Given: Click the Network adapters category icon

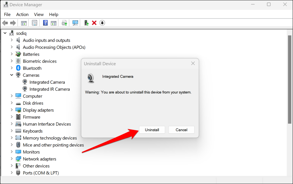Looking at the screenshot, I should (18, 159).
